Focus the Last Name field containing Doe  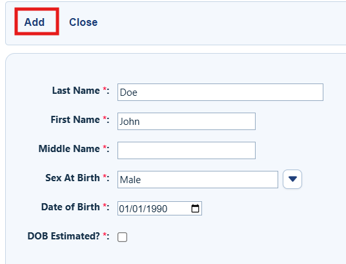(220, 92)
